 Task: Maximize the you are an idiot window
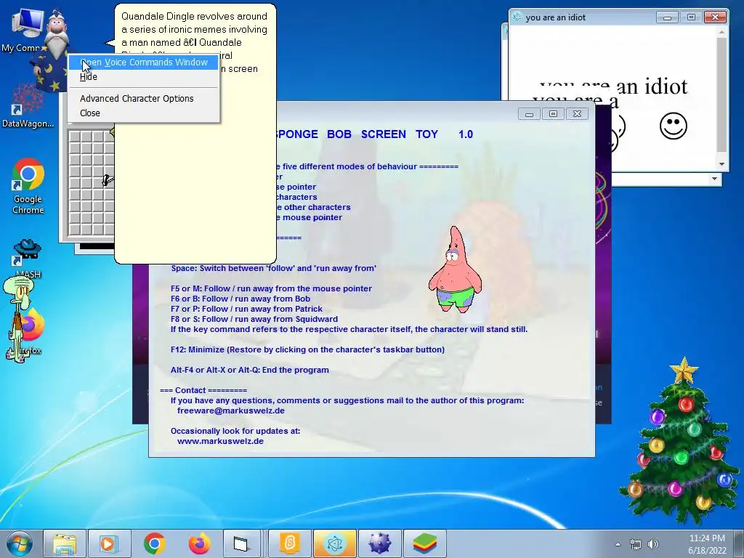point(691,17)
